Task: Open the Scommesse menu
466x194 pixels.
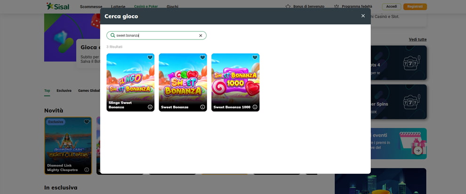Action: (x=91, y=7)
